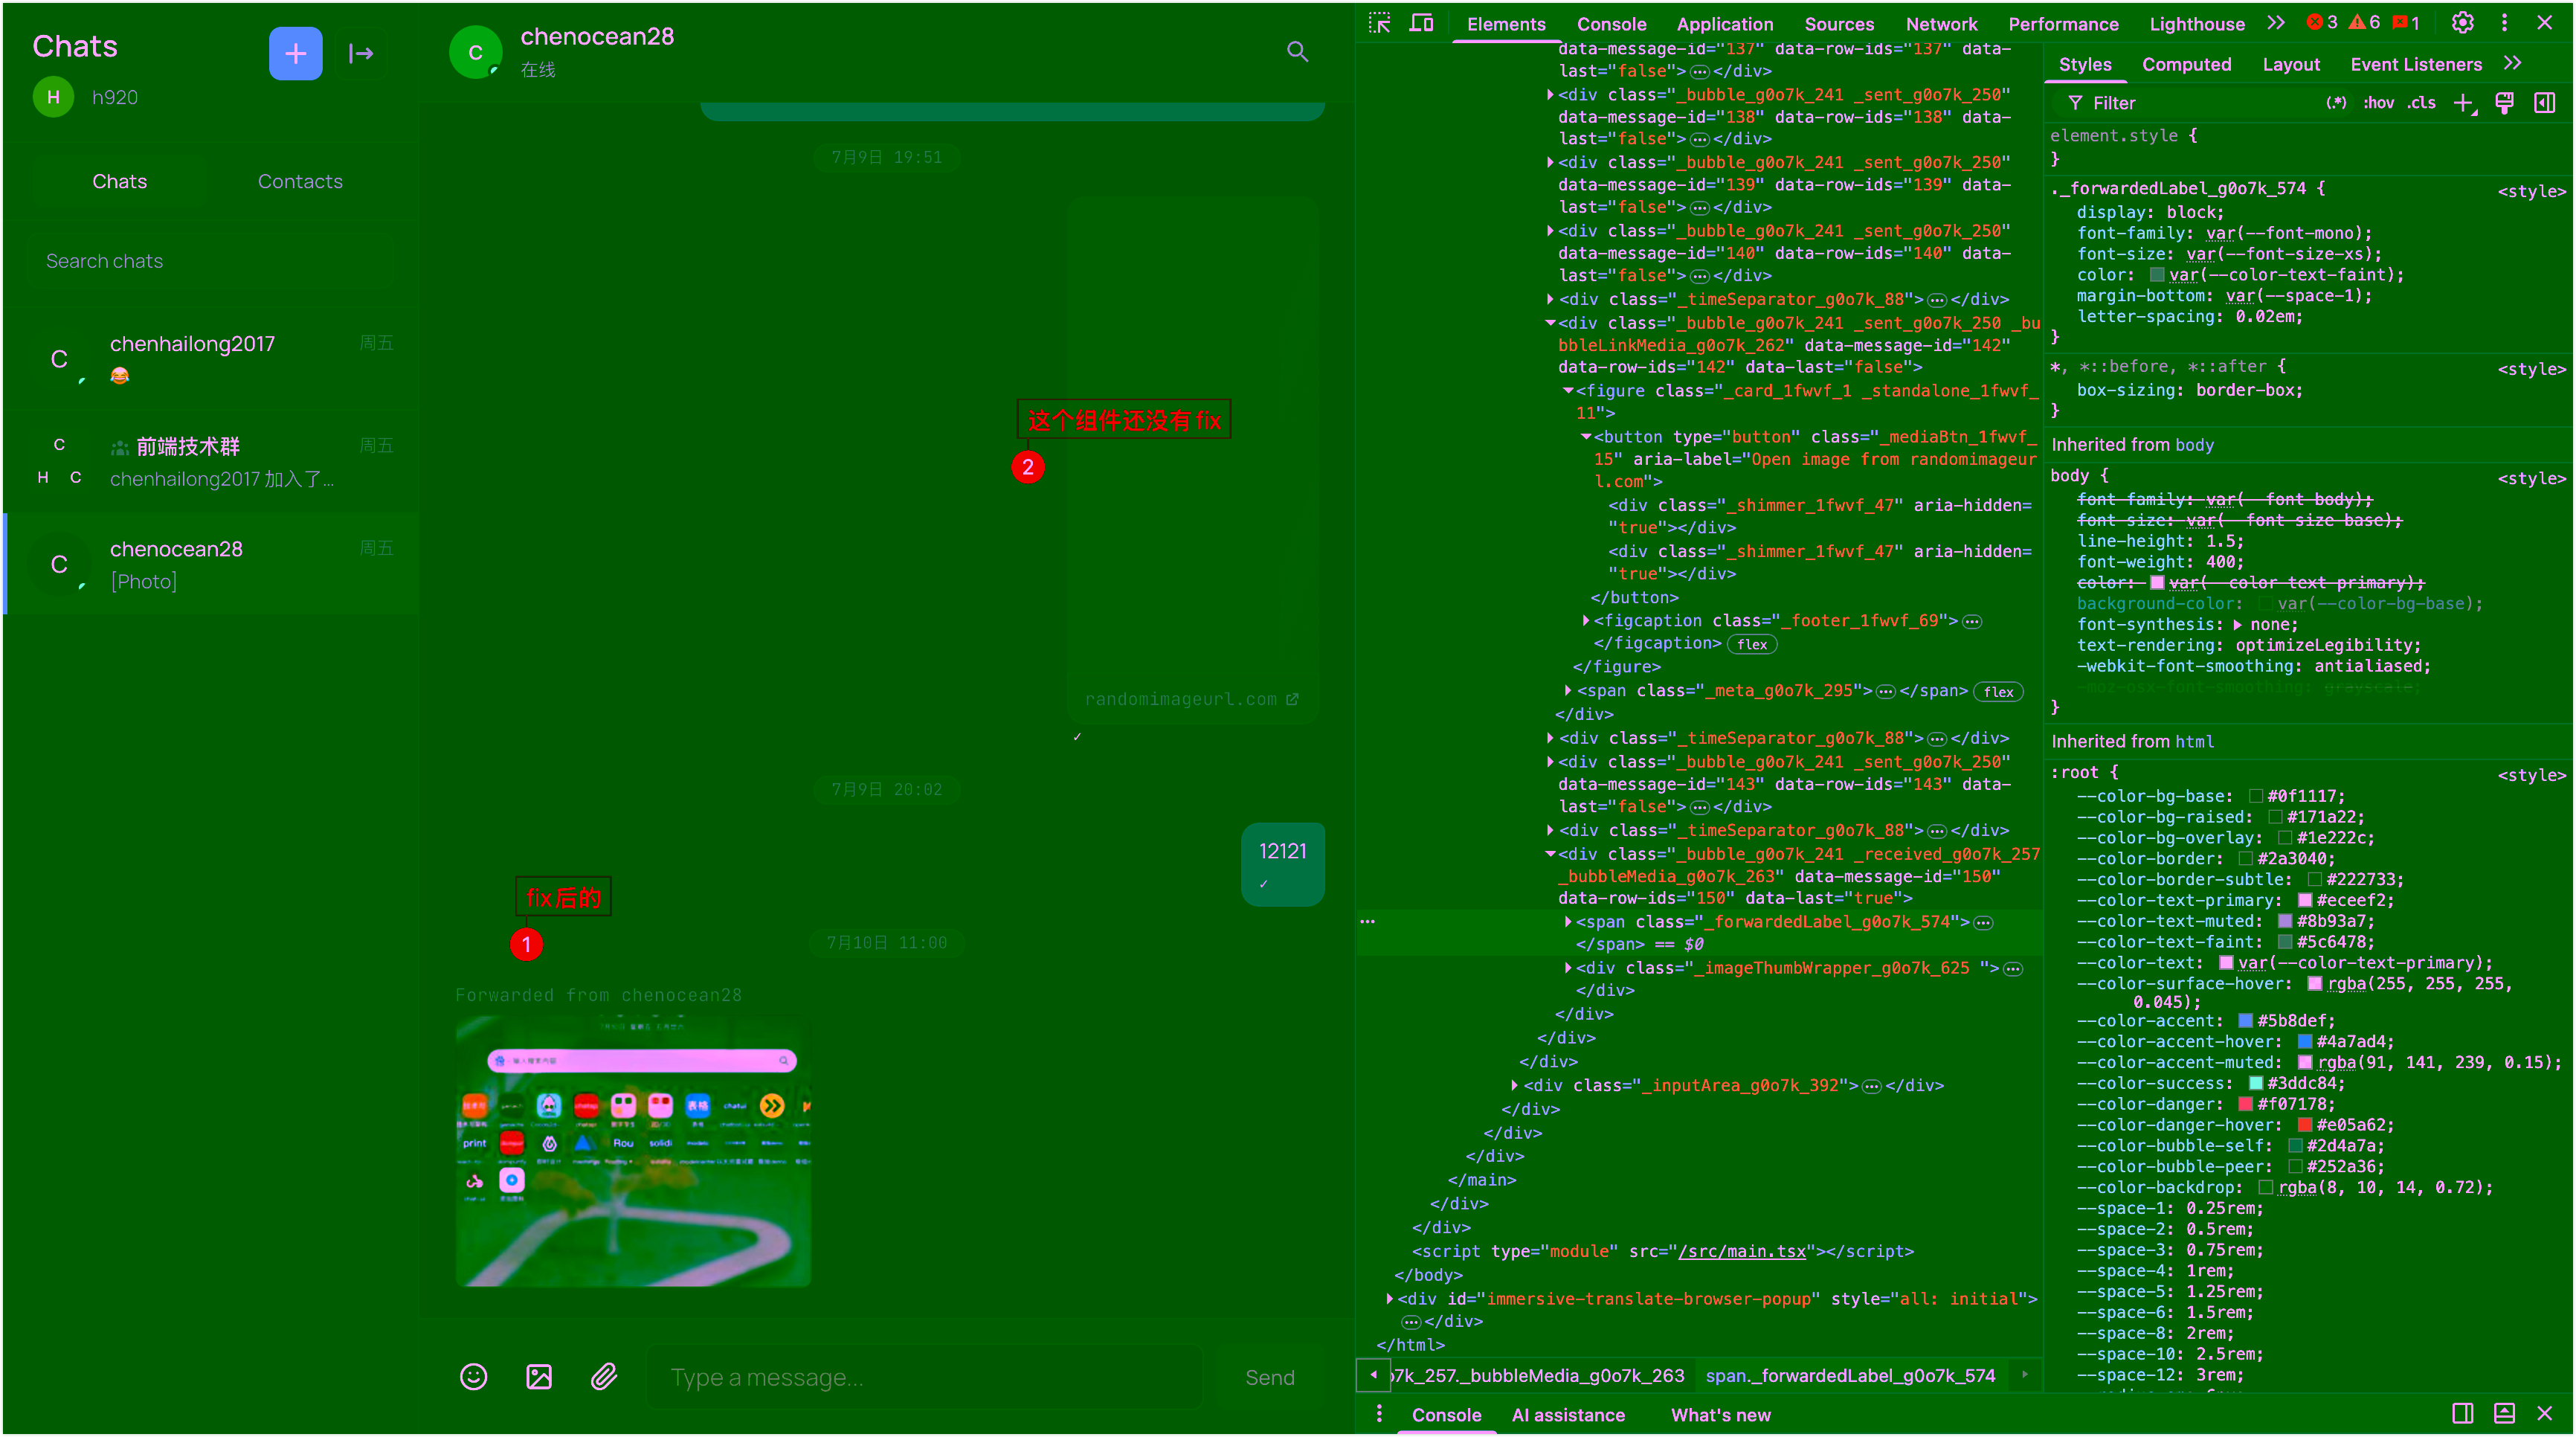
Task: Toggle the flex badge on the figcaption element
Action: pyautogui.click(x=1752, y=645)
